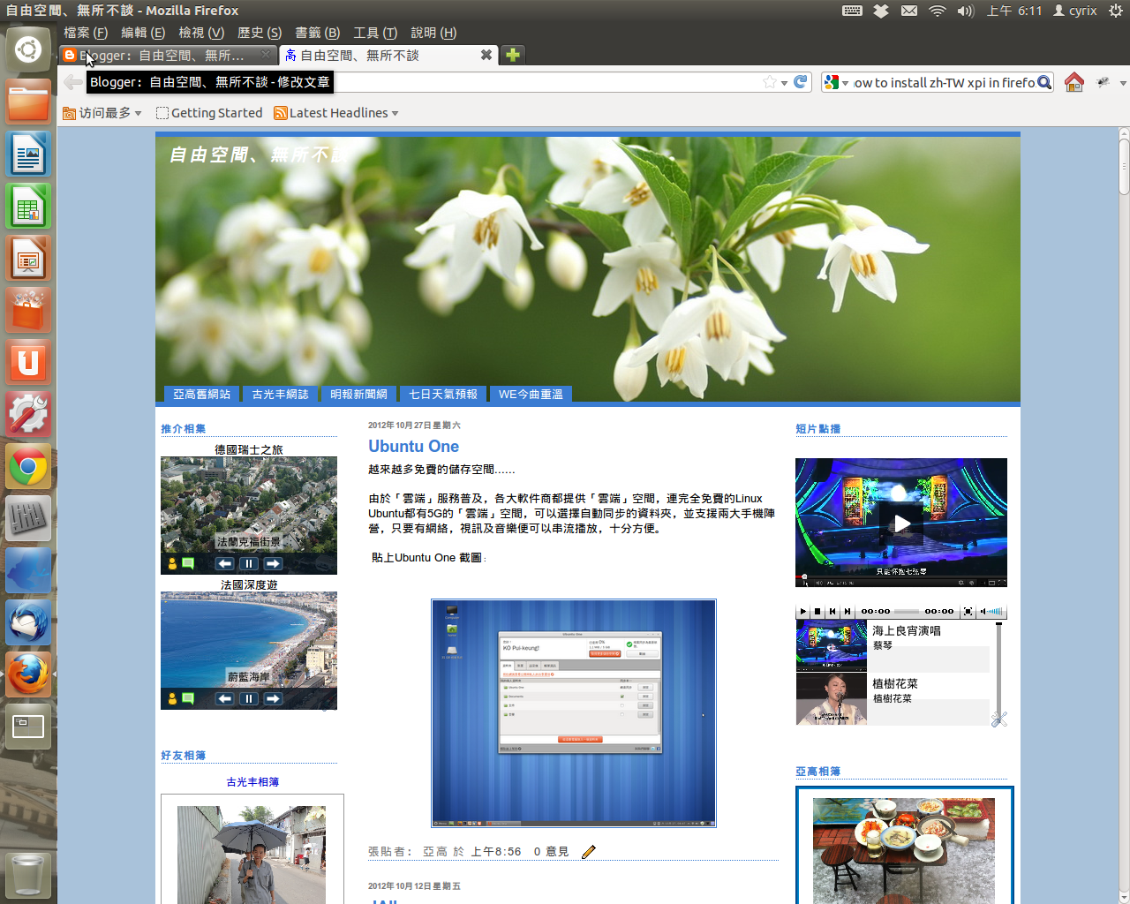Image resolution: width=1130 pixels, height=904 pixels.
Task: Open the WE今曲重溫 page link
Action: (x=531, y=395)
